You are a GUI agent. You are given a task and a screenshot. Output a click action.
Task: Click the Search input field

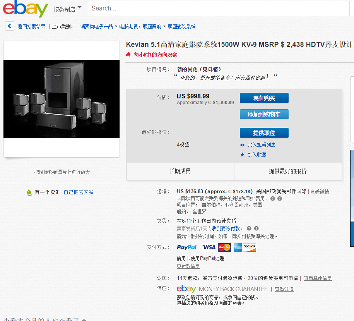pyautogui.click(x=219, y=9)
